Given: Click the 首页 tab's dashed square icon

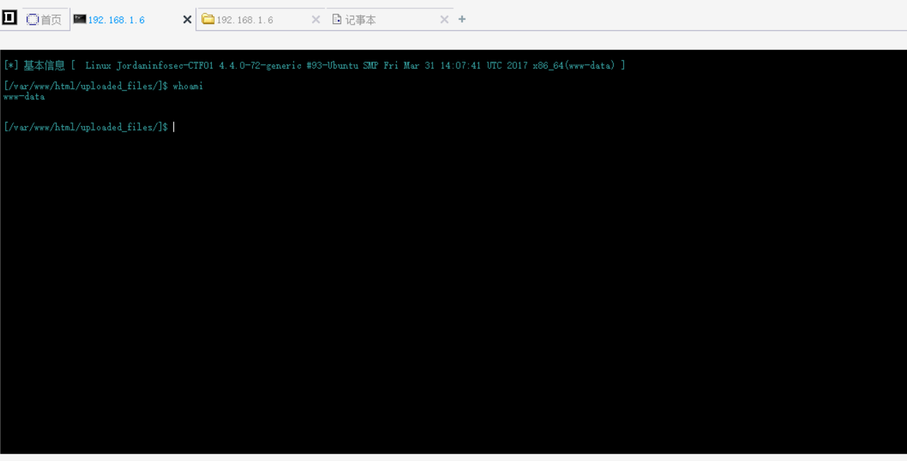Looking at the screenshot, I should [32, 20].
